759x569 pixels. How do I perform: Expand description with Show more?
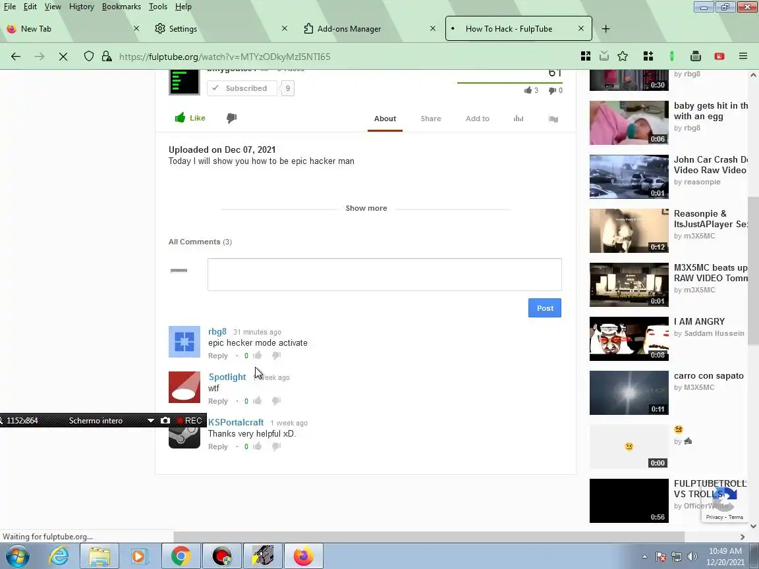[366, 208]
